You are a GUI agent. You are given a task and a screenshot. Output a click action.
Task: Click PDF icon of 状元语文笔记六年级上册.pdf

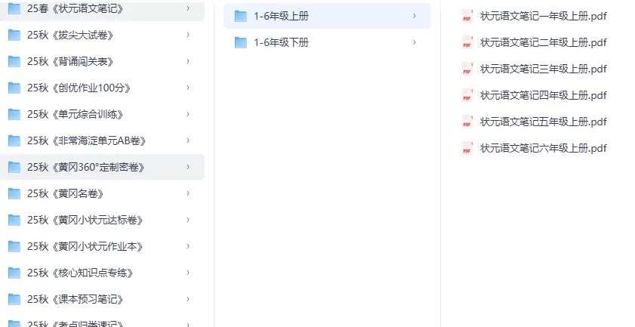[467, 148]
